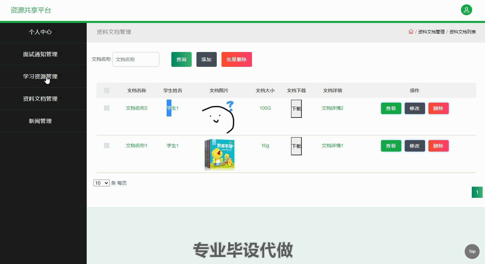
Task: Click the home icon in breadcrumb
Action: click(411, 32)
